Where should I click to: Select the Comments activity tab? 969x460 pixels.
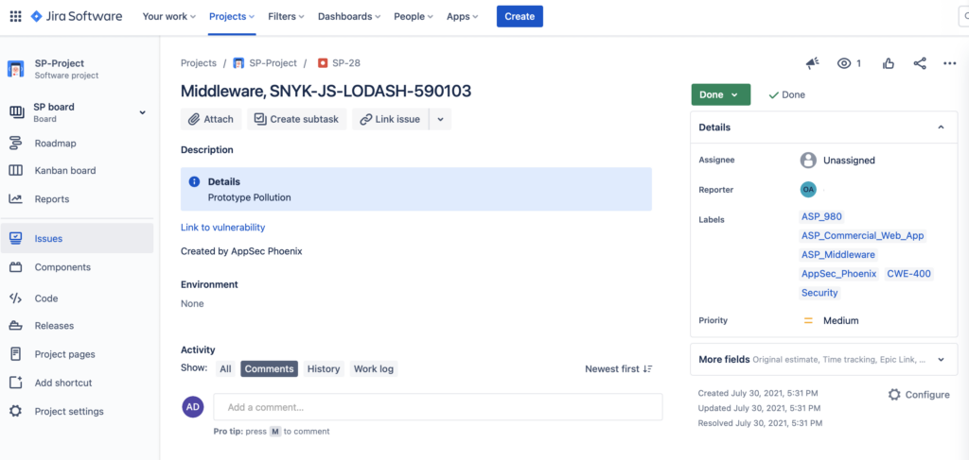click(x=269, y=368)
